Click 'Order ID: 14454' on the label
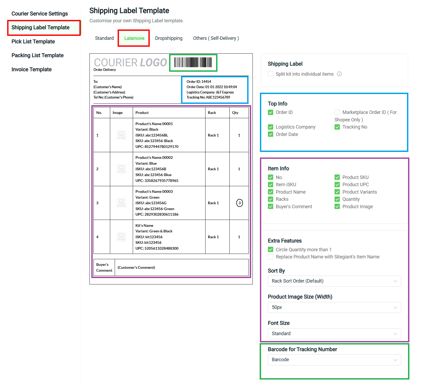This screenshot has height=392, width=424. (199, 82)
